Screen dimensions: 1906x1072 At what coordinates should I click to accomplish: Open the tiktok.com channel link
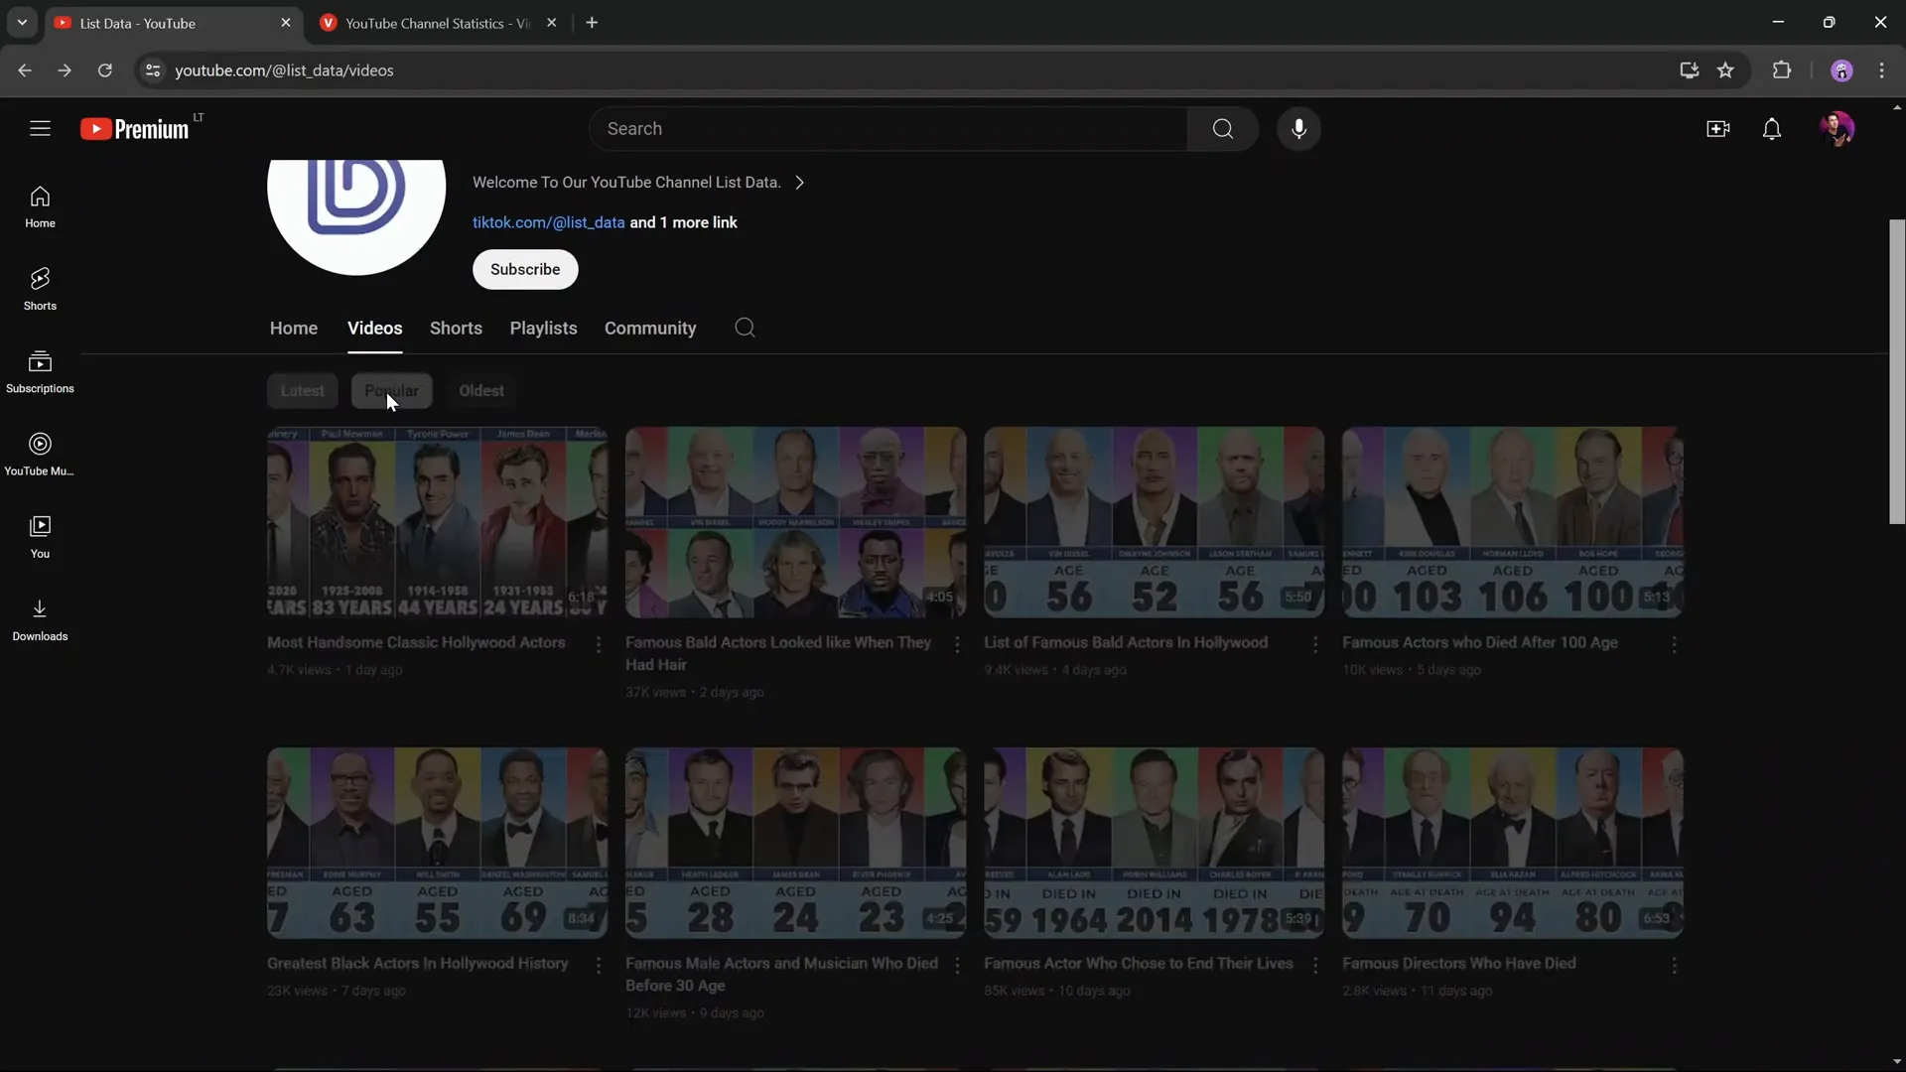pyautogui.click(x=550, y=222)
